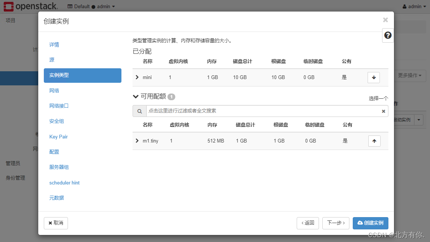Click the 返回 button

click(308, 223)
